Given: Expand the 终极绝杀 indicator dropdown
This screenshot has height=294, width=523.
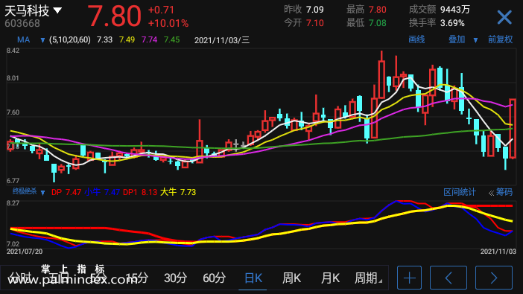Looking at the screenshot, I should 42,193.
